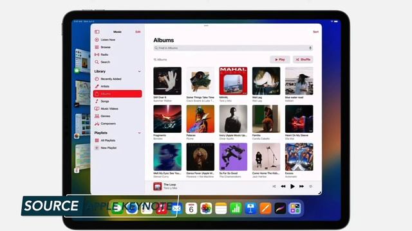412x231 pixels.
Task: Open the Some Things Take Time album
Action: (200, 81)
